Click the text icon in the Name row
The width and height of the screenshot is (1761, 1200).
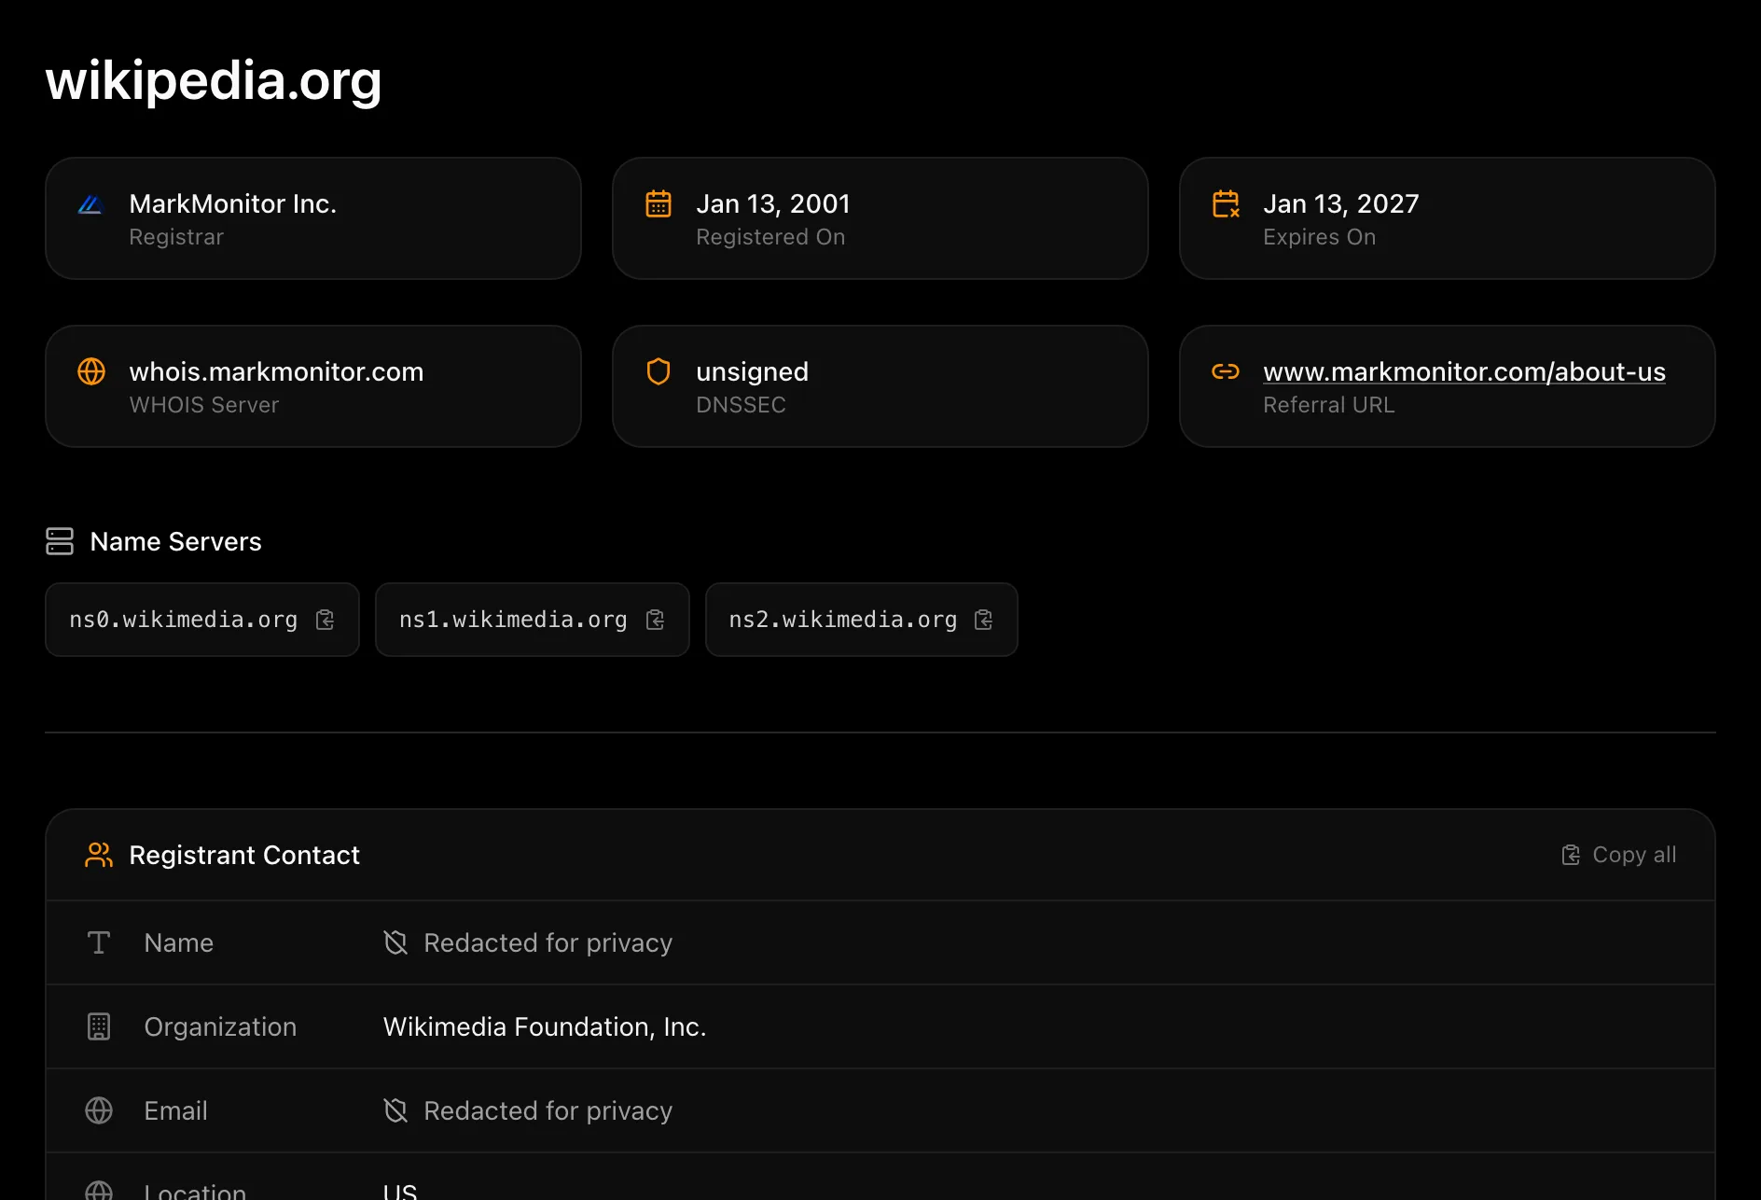[99, 942]
